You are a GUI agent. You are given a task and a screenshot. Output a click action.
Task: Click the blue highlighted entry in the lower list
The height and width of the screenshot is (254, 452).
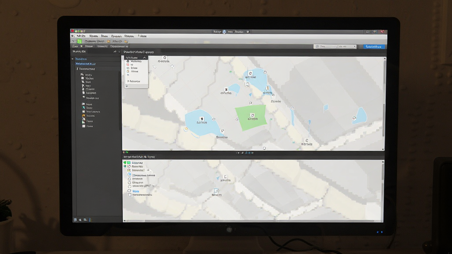pyautogui.click(x=136, y=191)
